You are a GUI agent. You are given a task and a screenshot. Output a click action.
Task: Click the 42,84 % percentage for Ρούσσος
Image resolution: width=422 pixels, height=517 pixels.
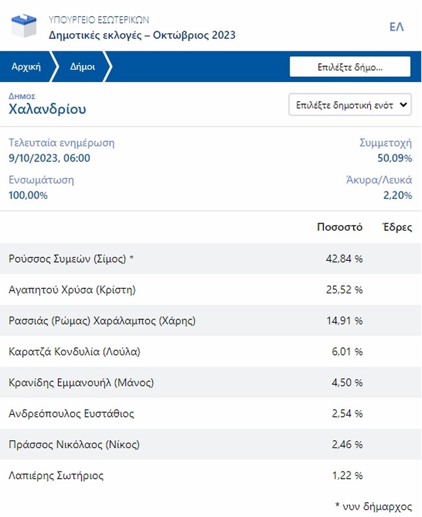tap(344, 259)
